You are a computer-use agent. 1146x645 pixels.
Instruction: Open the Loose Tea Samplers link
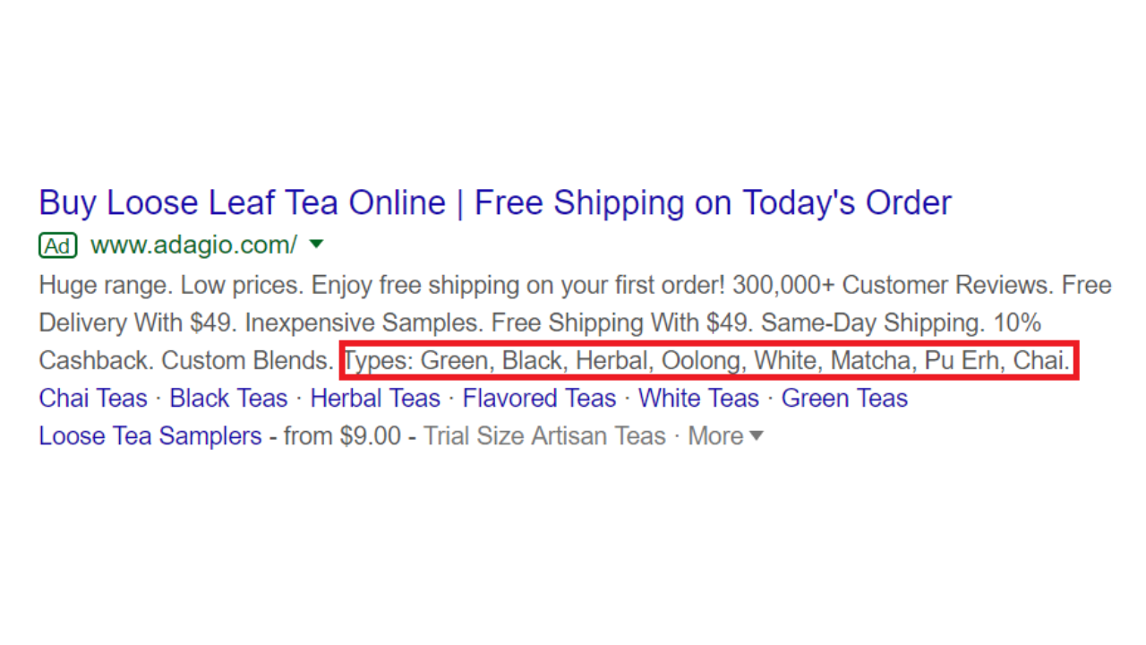pyautogui.click(x=150, y=436)
